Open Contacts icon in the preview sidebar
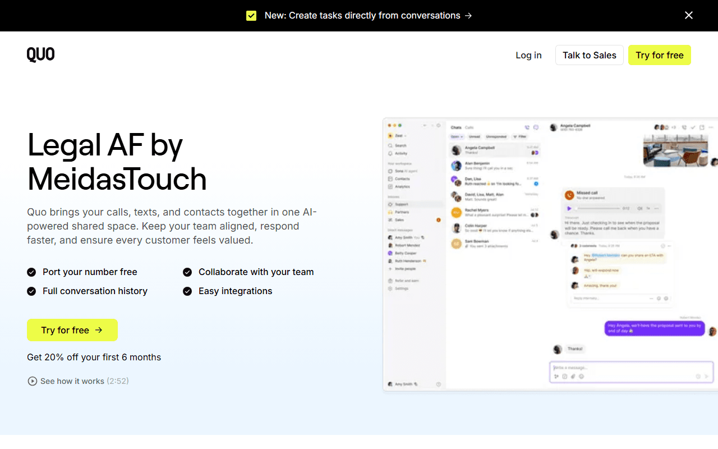 390,178
